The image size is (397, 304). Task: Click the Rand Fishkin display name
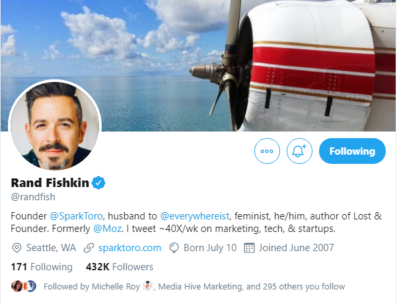tap(50, 183)
